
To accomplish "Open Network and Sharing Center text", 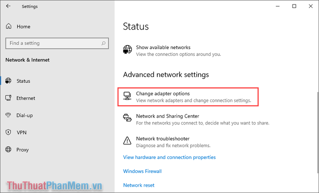I will [167, 116].
